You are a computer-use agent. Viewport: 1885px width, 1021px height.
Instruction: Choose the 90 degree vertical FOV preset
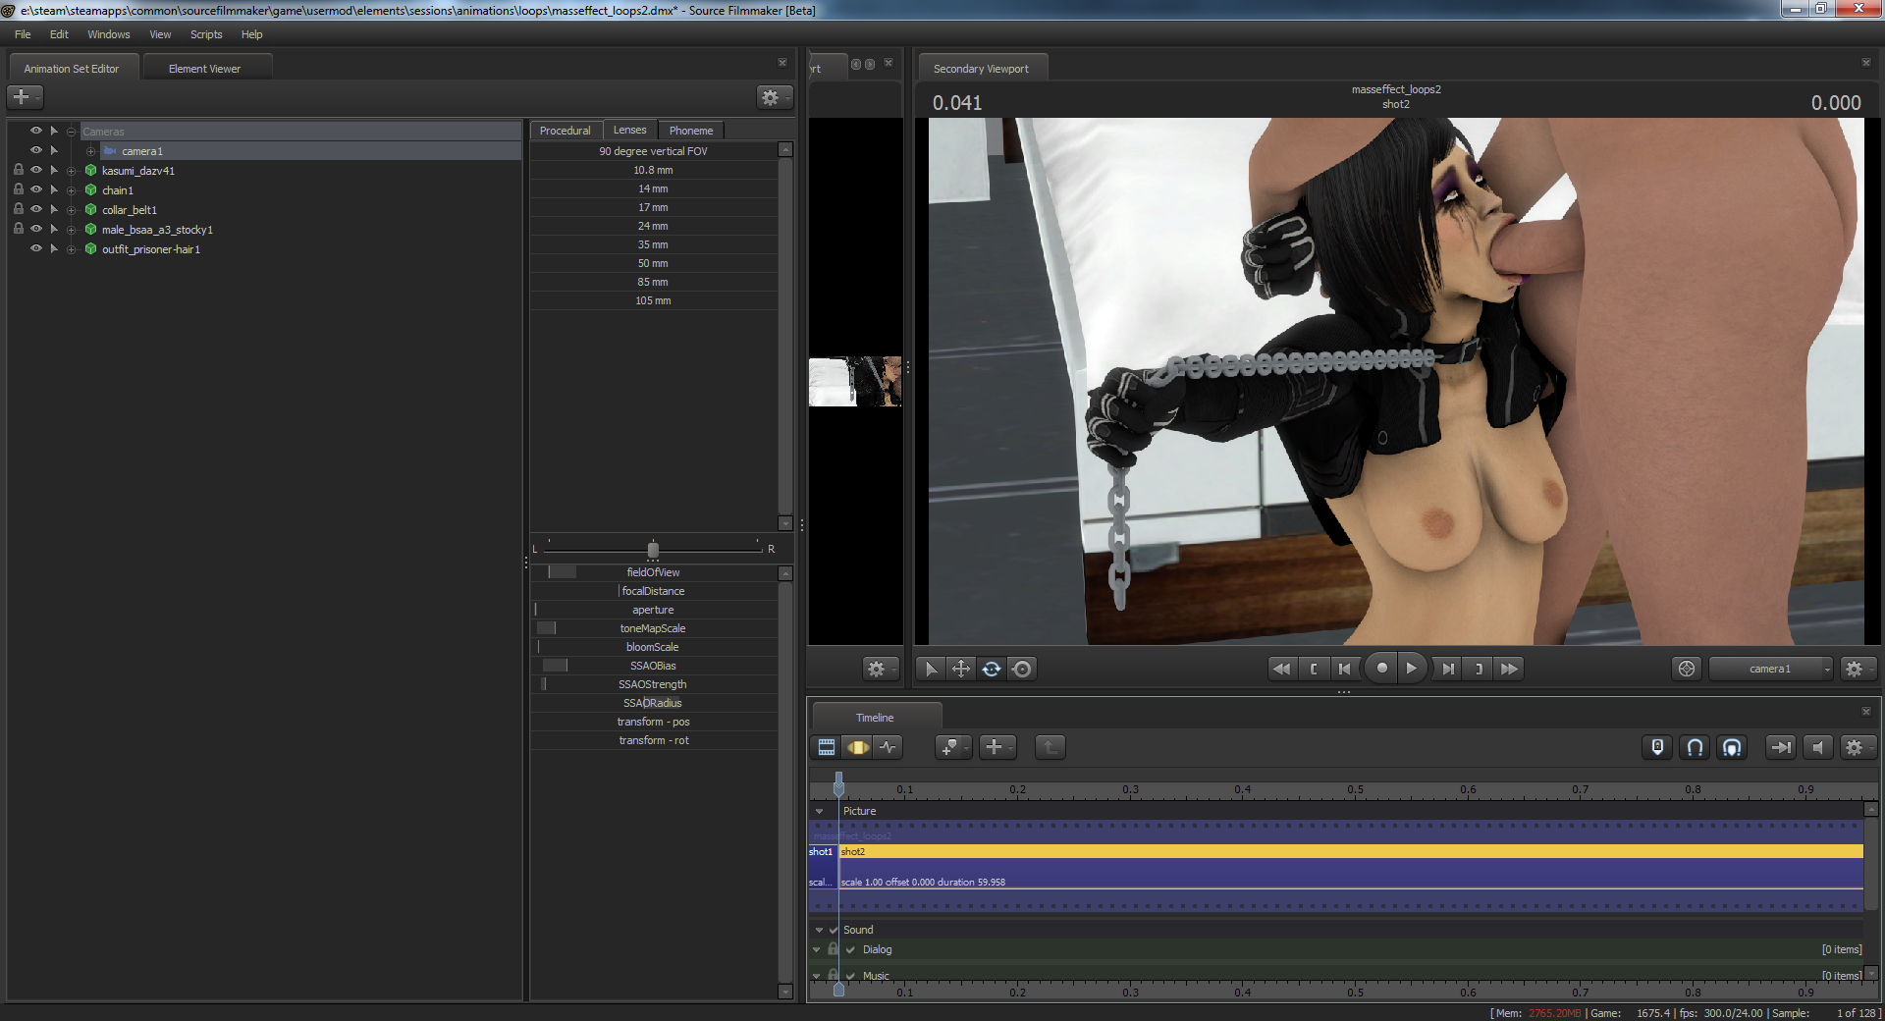click(654, 151)
